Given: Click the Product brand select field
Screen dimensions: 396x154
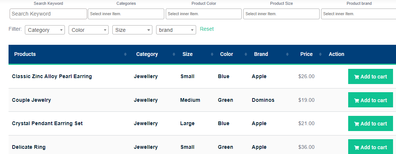Looking at the screenshot, I should pos(359,14).
